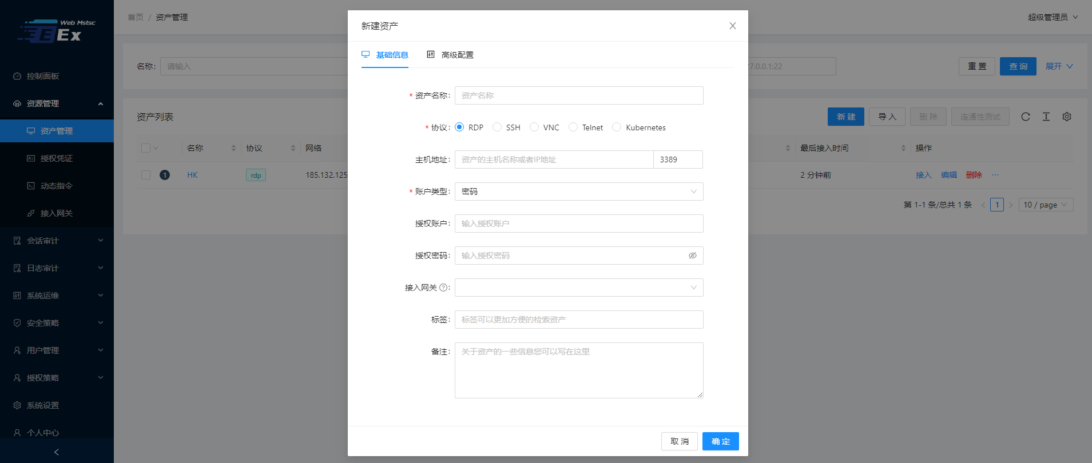
Task: Click the 标签 tags input field
Action: pyautogui.click(x=579, y=320)
